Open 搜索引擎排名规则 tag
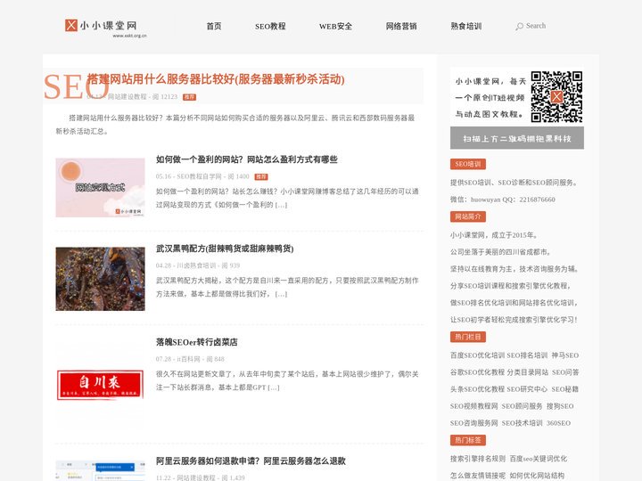 pos(478,459)
